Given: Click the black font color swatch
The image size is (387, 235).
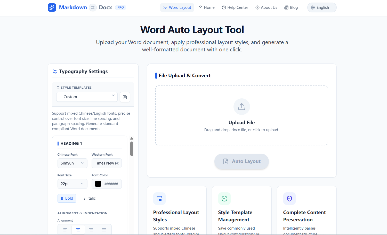Looking at the screenshot, I should tap(98, 184).
